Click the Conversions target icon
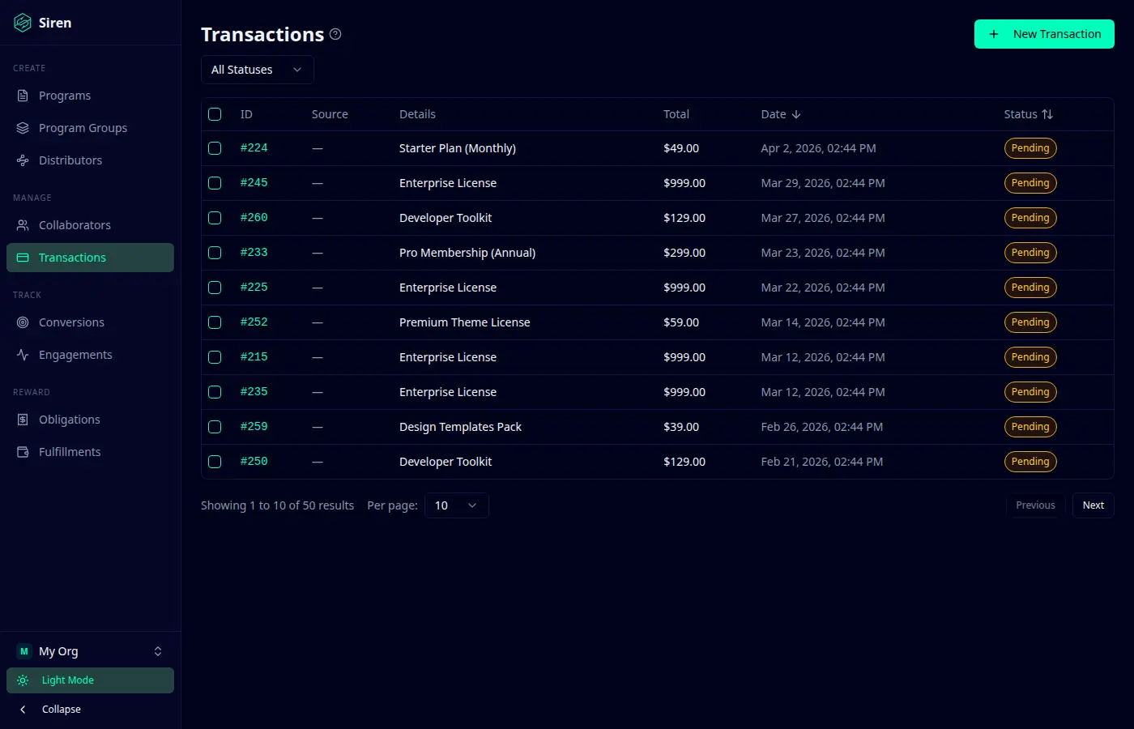The width and height of the screenshot is (1134, 729). click(x=23, y=322)
